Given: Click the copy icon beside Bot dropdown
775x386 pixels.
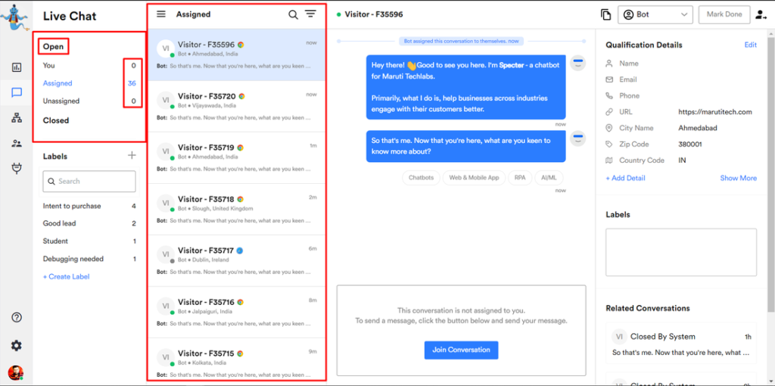Looking at the screenshot, I should [x=605, y=14].
